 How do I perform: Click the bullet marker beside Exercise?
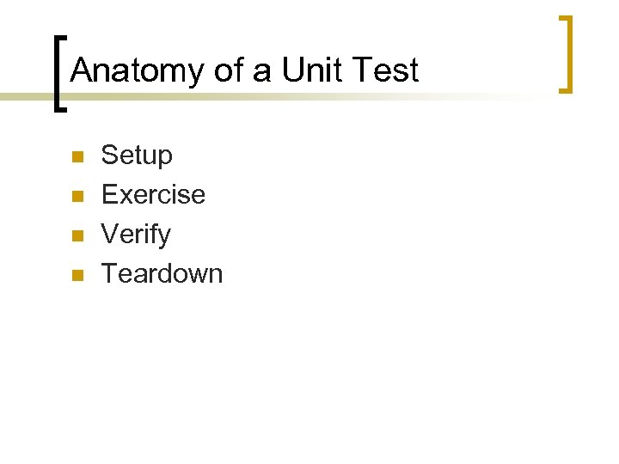76,196
